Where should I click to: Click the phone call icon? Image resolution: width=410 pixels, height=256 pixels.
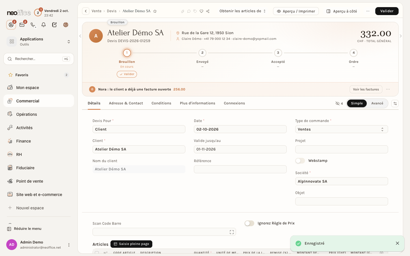(33, 25)
